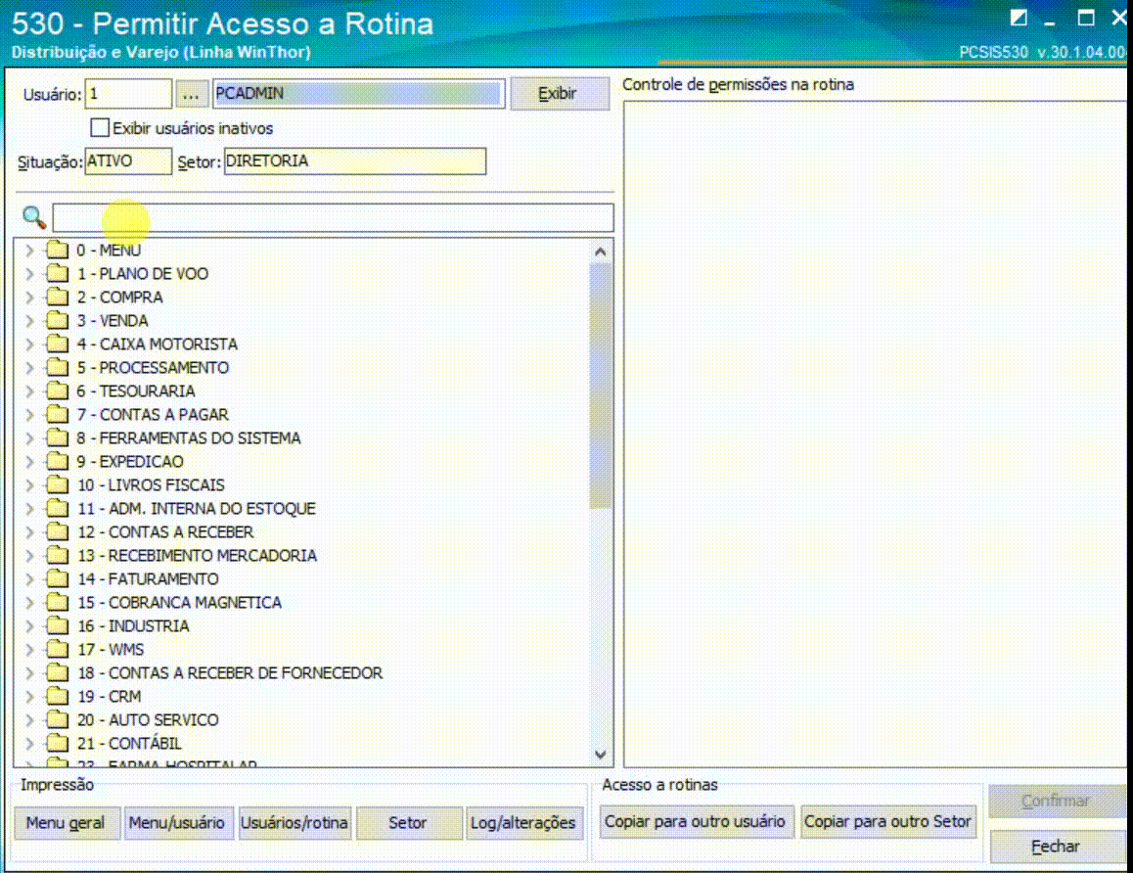Click the folder icon of 9 - EXPEDICAO
Screen dimensions: 1133x873
pyautogui.click(x=57, y=461)
